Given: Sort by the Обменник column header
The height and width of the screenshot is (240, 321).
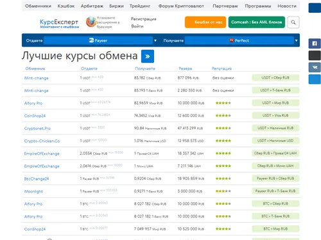Looking at the screenshot, I should point(35,68).
